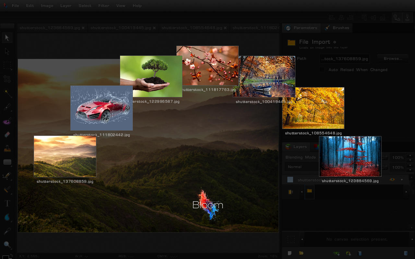The height and width of the screenshot is (259, 415).
Task: Pick the Crop tool in toolbox
Action: pyautogui.click(x=7, y=79)
